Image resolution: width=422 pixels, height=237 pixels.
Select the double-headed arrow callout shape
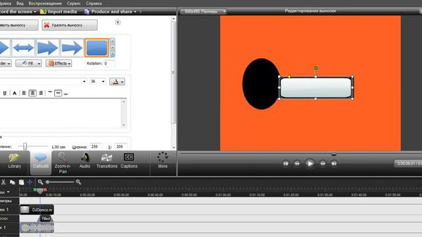tap(24, 48)
